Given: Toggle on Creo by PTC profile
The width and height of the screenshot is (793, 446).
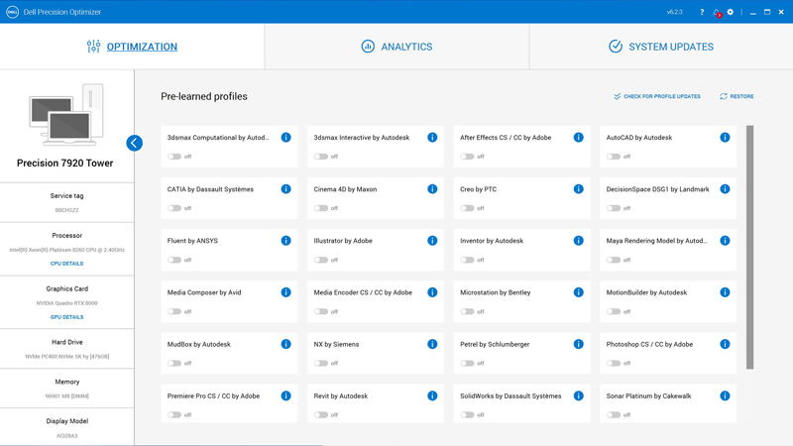Looking at the screenshot, I should (468, 208).
